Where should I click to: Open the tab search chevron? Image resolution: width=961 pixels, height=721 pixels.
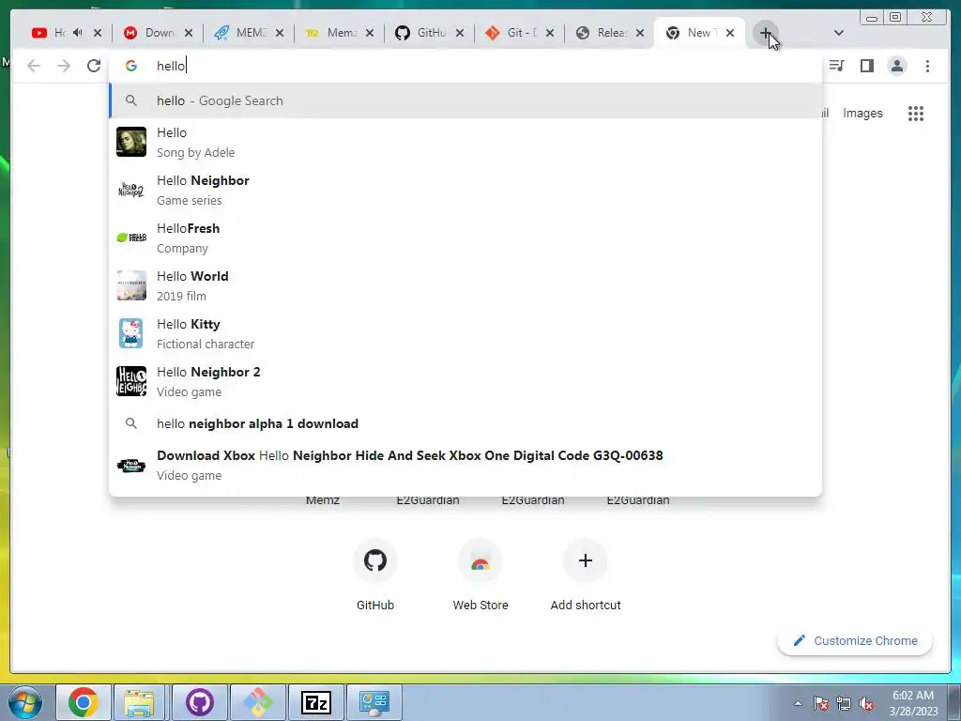click(x=839, y=33)
